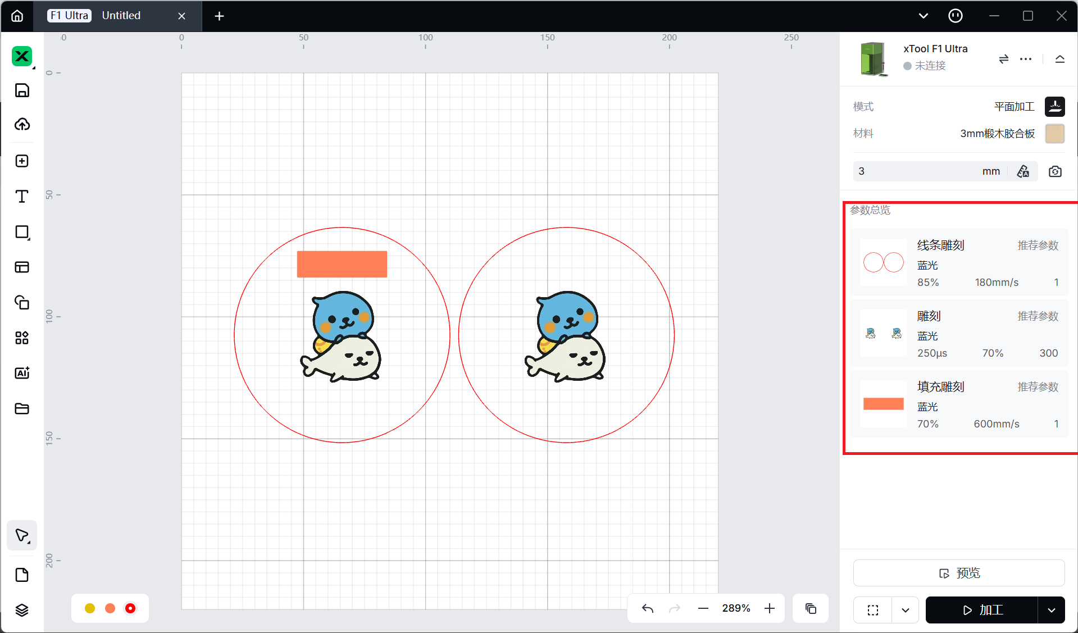This screenshot has width=1078, height=633.
Task: Click the zoom in plus button
Action: pos(770,608)
